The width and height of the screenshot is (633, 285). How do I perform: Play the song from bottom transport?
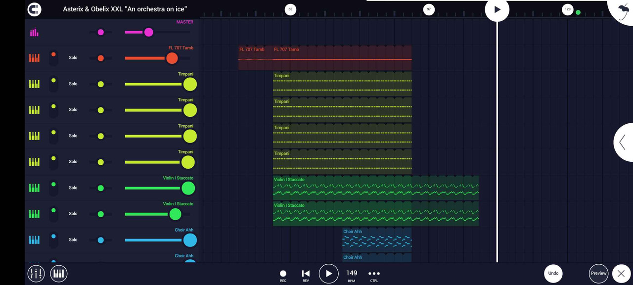328,273
